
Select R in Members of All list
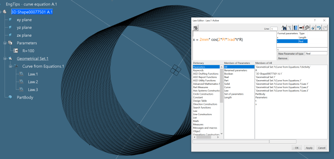click(x=256, y=70)
